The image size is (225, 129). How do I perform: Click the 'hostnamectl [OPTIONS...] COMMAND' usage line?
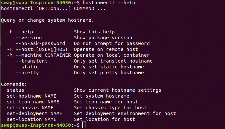48,9
